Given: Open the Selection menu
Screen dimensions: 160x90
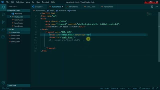Looking at the screenshot, I should pos(20,2).
